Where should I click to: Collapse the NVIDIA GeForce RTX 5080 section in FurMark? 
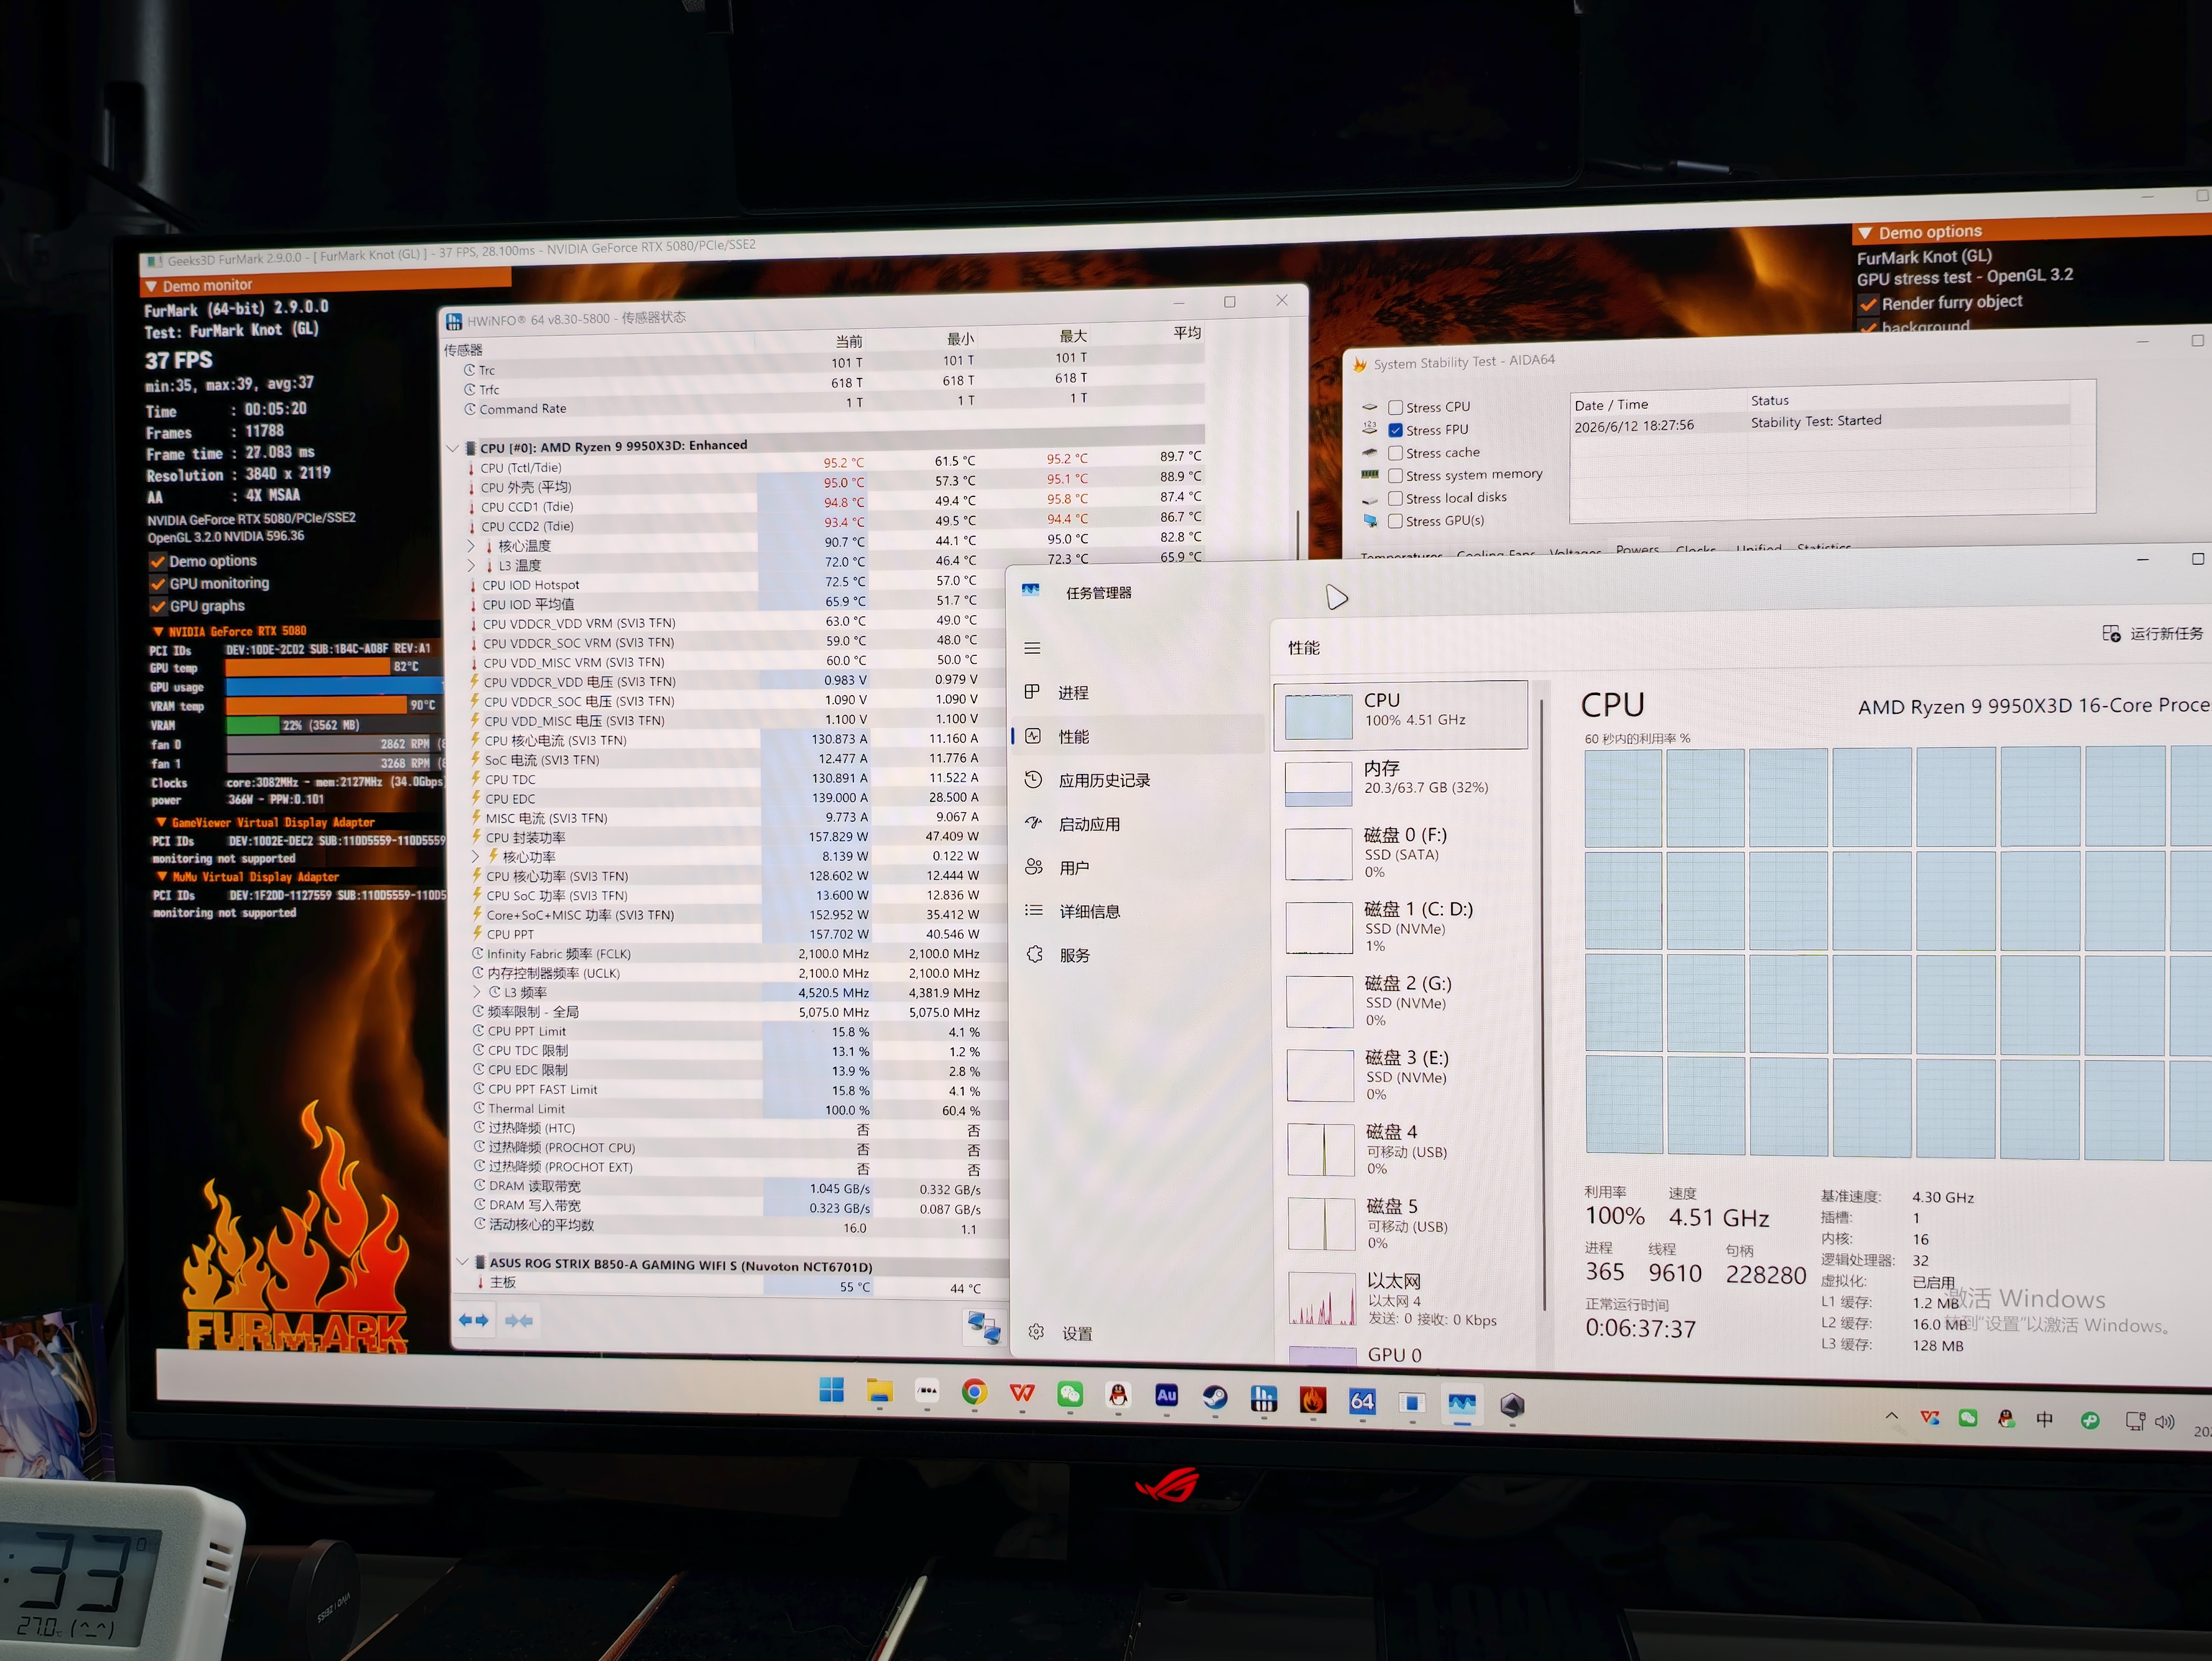[x=158, y=632]
